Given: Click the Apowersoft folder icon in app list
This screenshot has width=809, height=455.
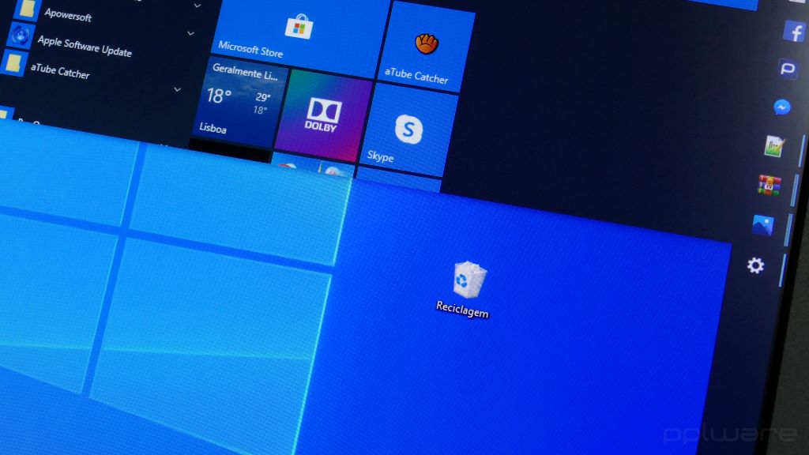Looking at the screenshot, I should pyautogui.click(x=27, y=9).
